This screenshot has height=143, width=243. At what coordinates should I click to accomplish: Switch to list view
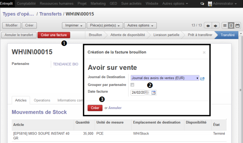click(x=225, y=26)
